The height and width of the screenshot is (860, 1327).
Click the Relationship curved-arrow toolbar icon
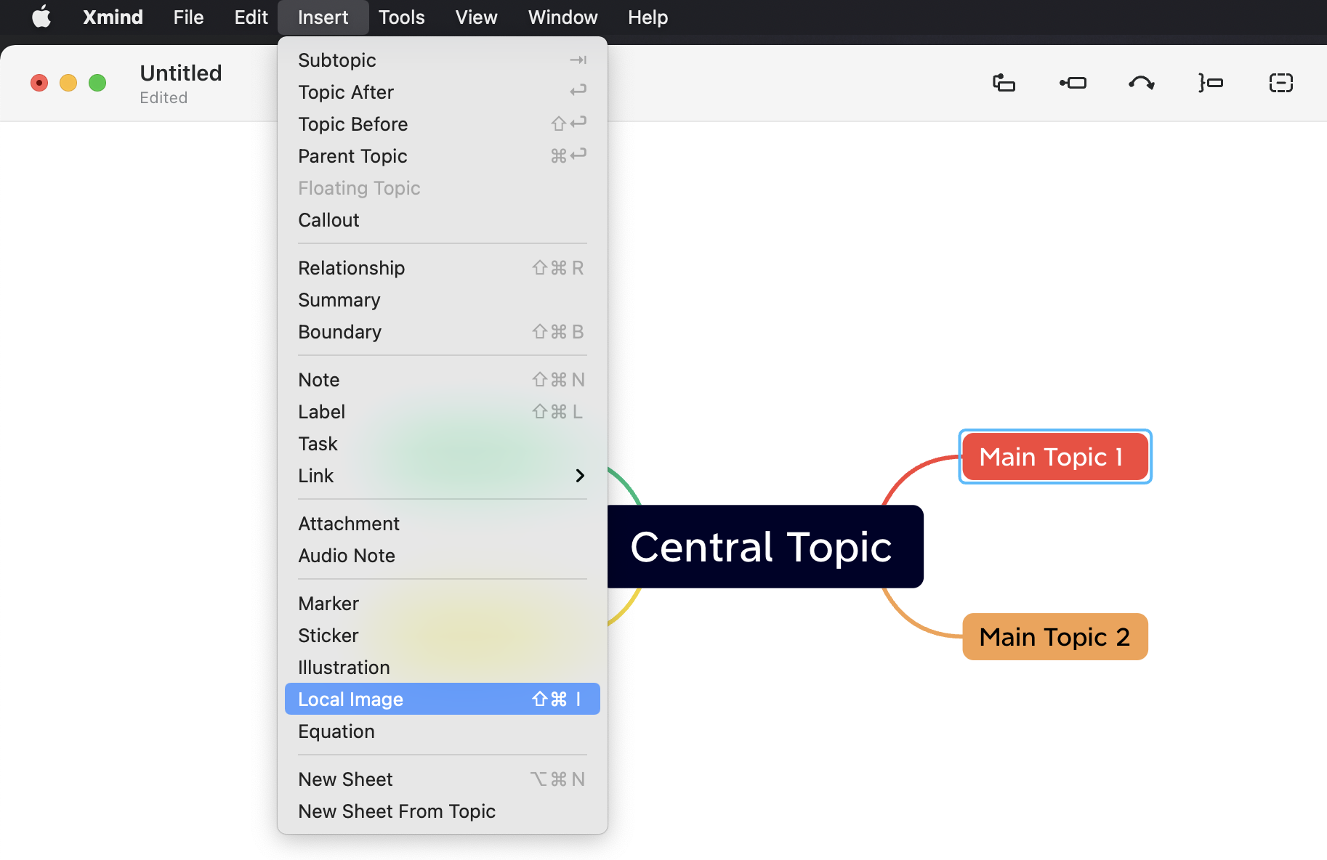click(x=1142, y=83)
